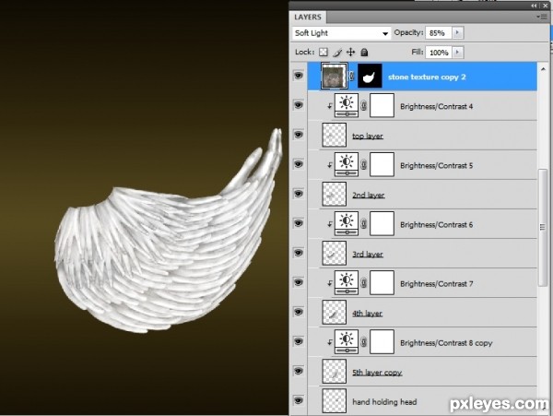Image resolution: width=553 pixels, height=416 pixels.
Task: Open the Soft Light blend mode dropdown
Action: point(341,33)
